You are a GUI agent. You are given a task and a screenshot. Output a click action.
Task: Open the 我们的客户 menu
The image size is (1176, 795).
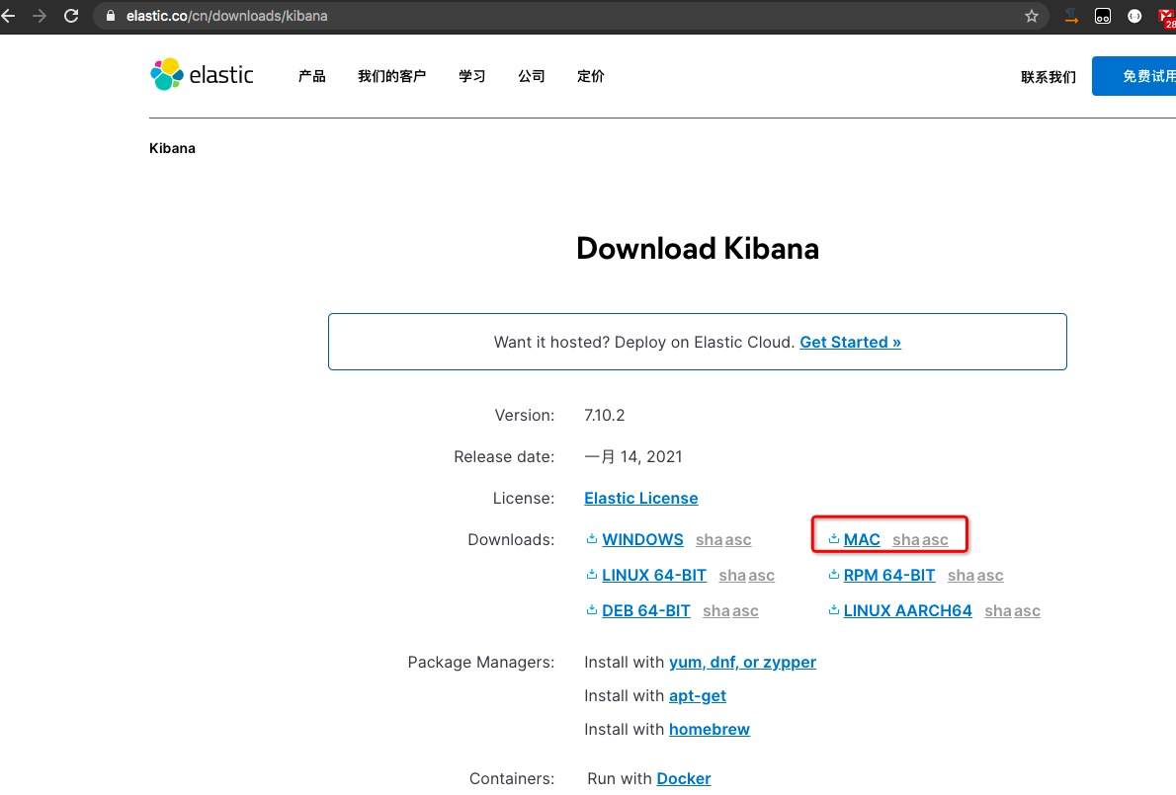point(391,76)
